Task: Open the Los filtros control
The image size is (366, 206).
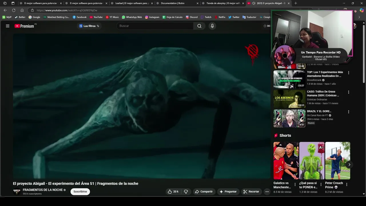Action: 89,26
